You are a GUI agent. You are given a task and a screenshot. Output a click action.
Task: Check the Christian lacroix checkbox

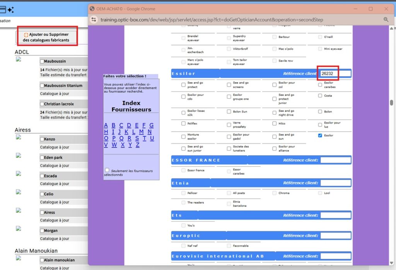42,104
